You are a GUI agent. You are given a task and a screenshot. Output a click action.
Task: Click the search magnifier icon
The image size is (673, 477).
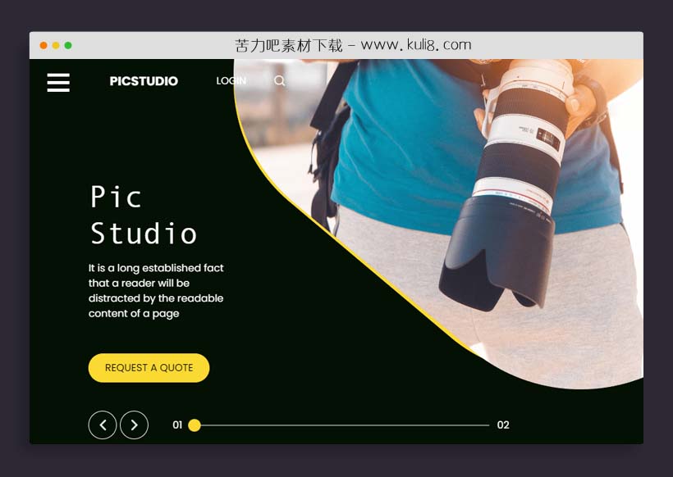click(279, 80)
